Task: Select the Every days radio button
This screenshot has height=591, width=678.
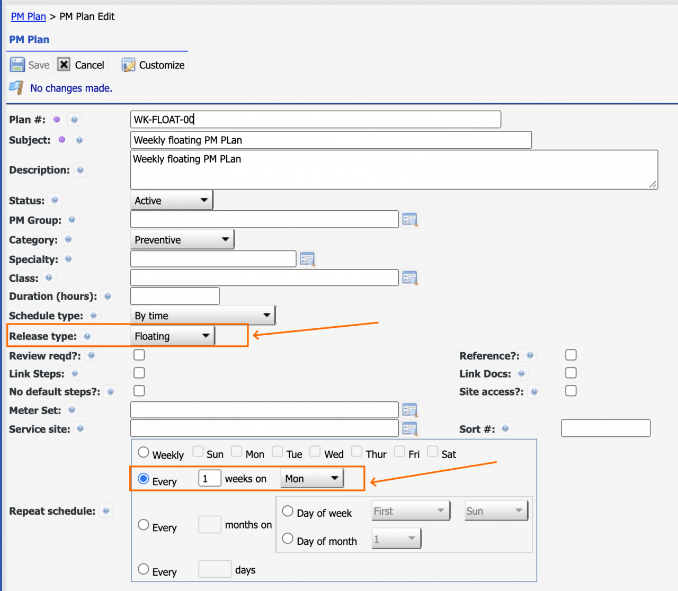Action: point(144,569)
